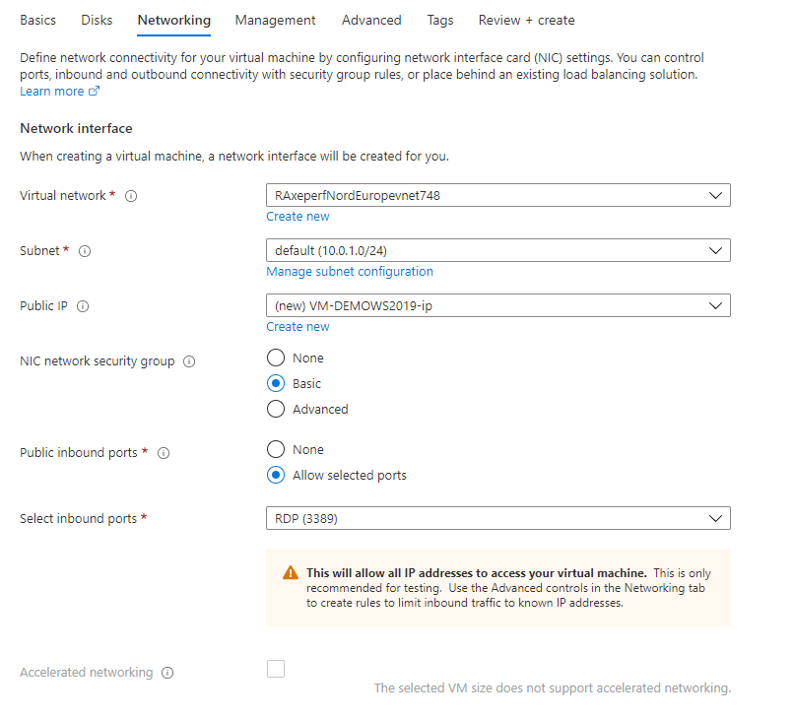Click Create new under Virtual network
This screenshot has height=718, width=794.
click(x=298, y=217)
